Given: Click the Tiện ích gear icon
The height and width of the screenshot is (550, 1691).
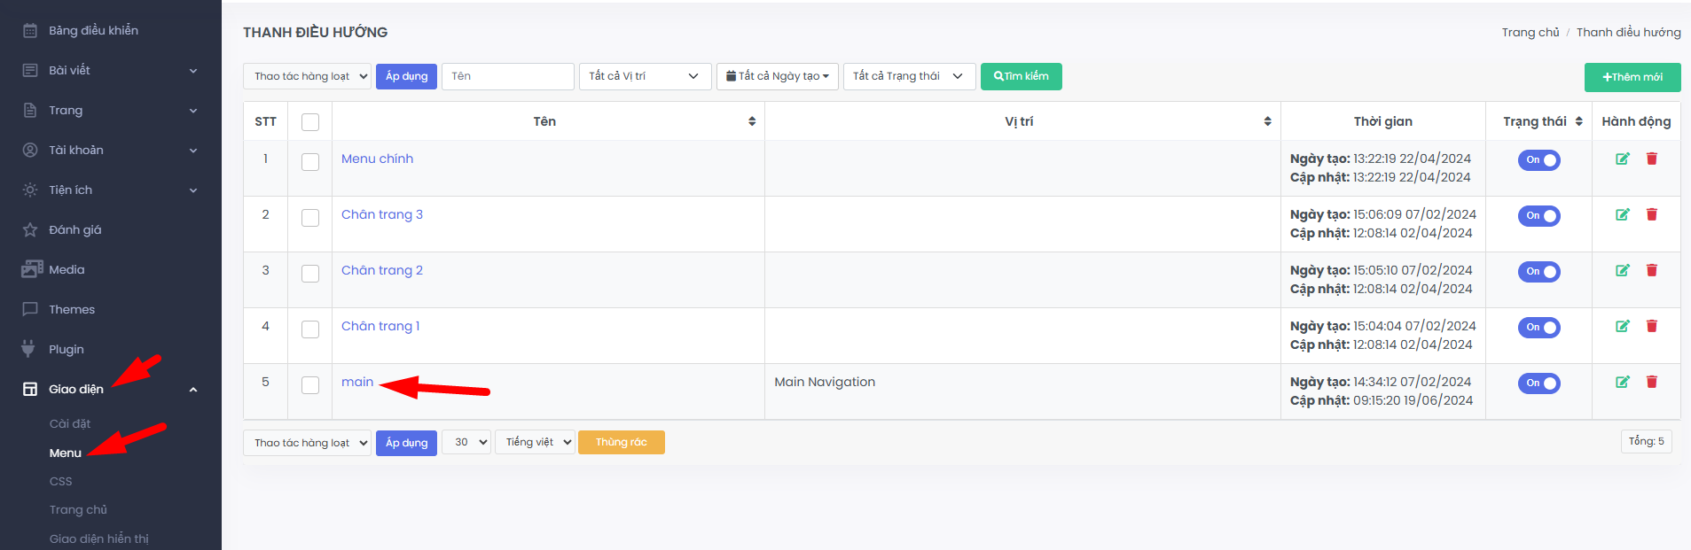Looking at the screenshot, I should pyautogui.click(x=30, y=190).
